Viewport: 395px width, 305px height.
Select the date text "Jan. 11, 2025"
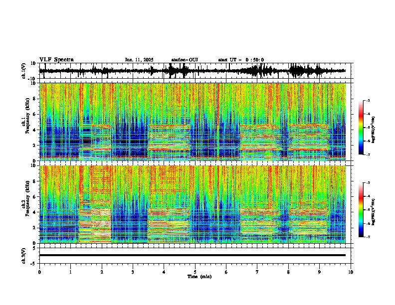point(139,60)
